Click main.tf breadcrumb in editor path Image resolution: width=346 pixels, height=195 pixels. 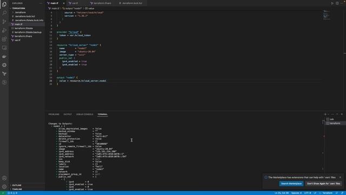(54, 9)
